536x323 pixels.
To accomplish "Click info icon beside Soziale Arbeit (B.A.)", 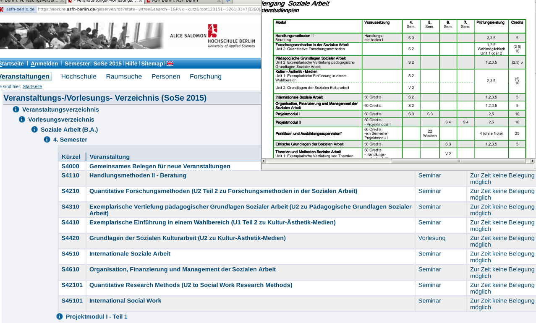I will 34,130.
